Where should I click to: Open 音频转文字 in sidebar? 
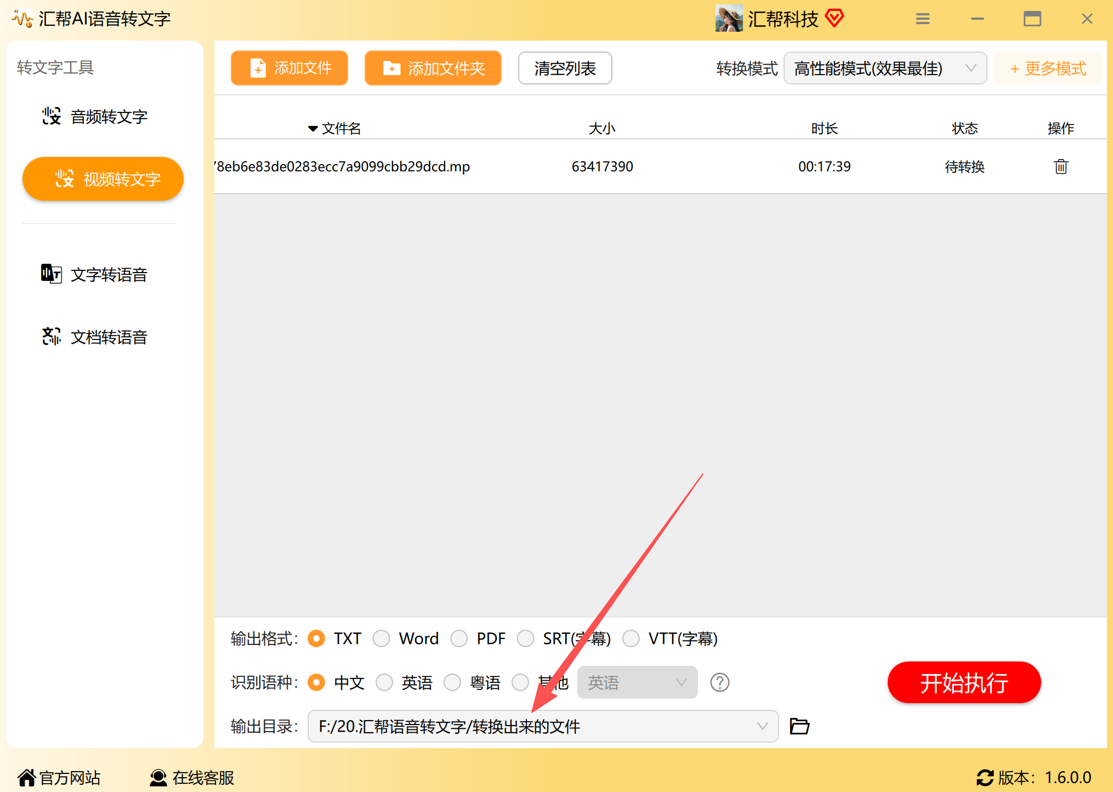click(x=95, y=116)
